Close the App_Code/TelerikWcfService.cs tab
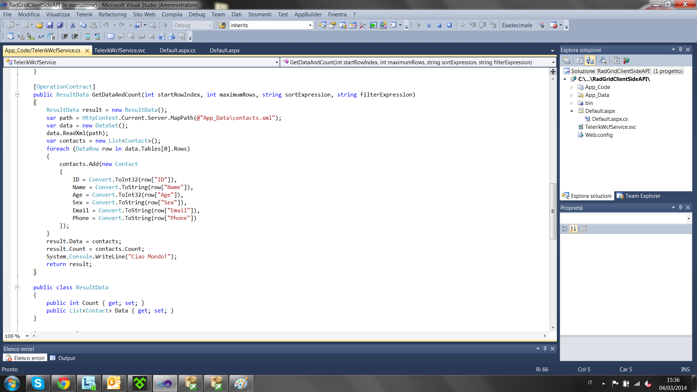This screenshot has height=392, width=697. click(x=87, y=51)
